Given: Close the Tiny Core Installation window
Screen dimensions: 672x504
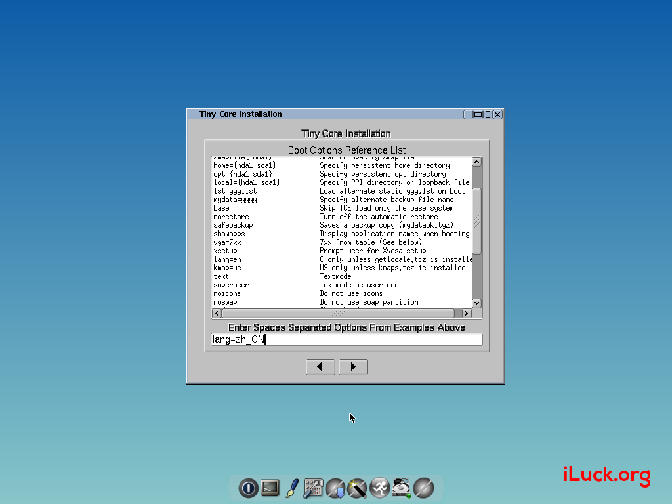Looking at the screenshot, I should [x=497, y=114].
